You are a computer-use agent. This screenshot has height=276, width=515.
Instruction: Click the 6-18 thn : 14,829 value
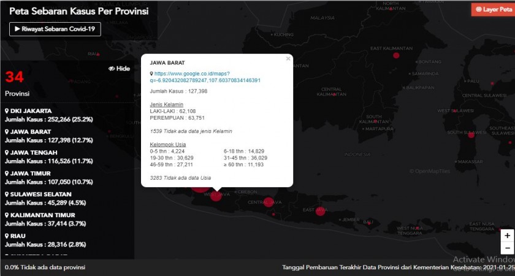[244, 151]
